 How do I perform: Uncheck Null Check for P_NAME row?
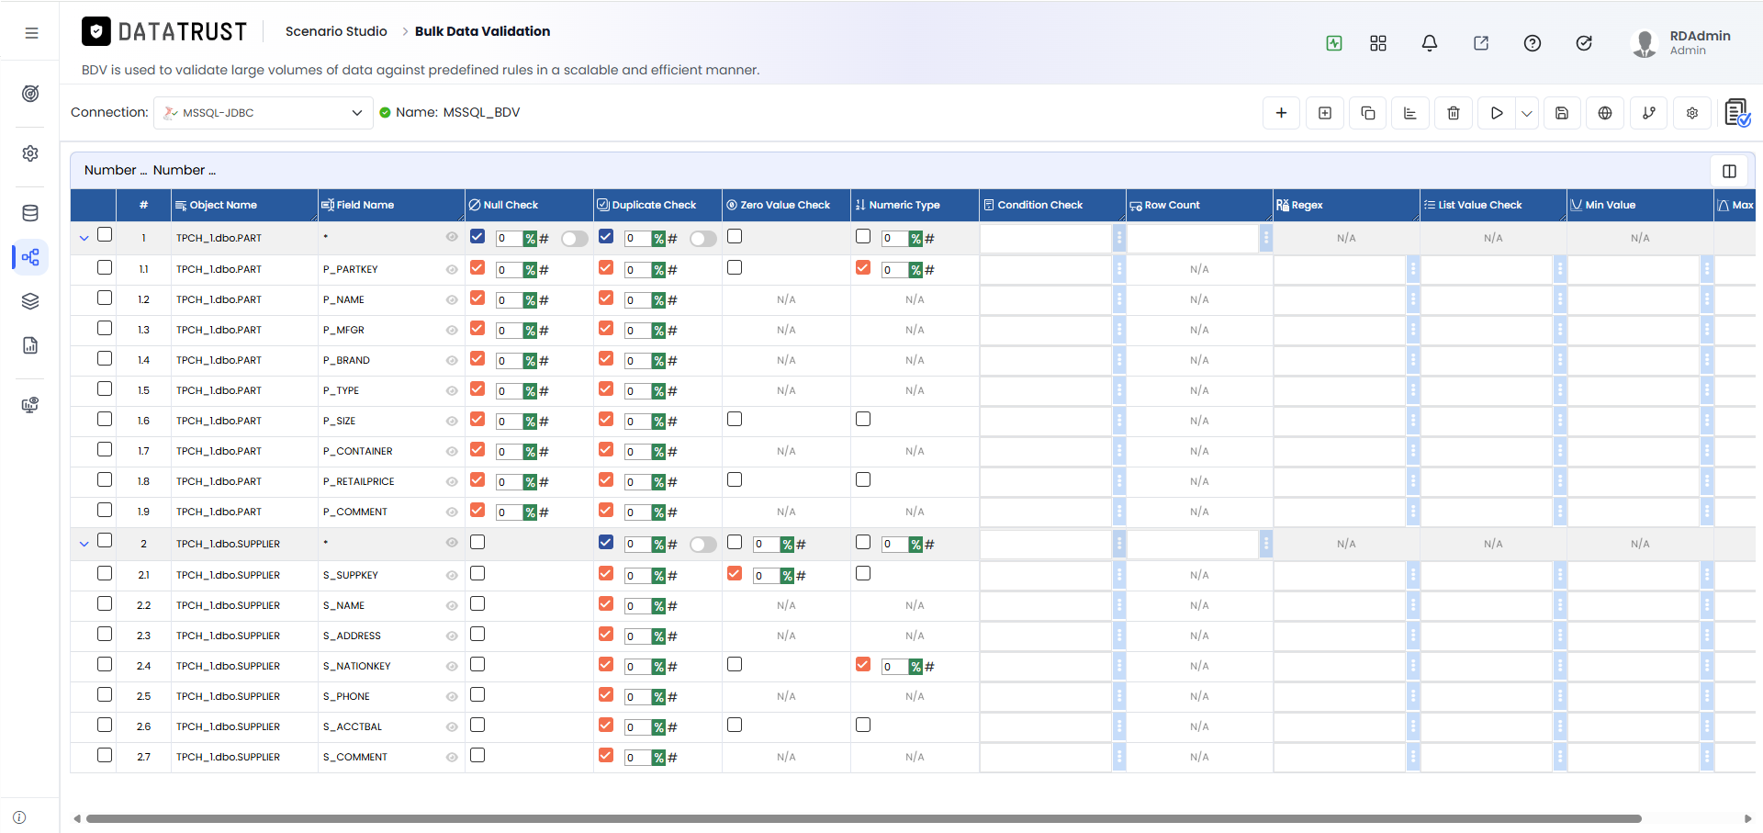pyautogui.click(x=477, y=298)
